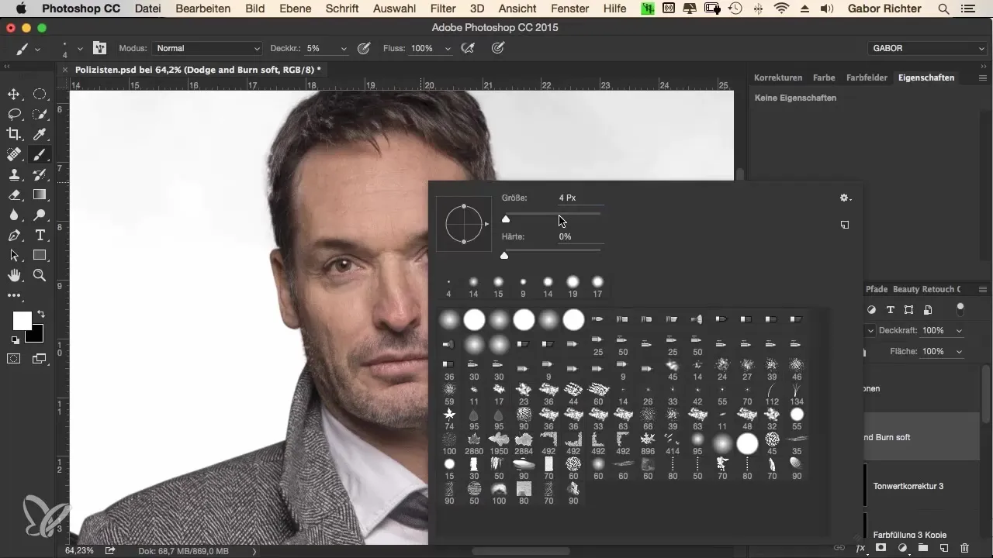Switch to the Farbfelder tab
This screenshot has height=558, width=993.
[866, 78]
